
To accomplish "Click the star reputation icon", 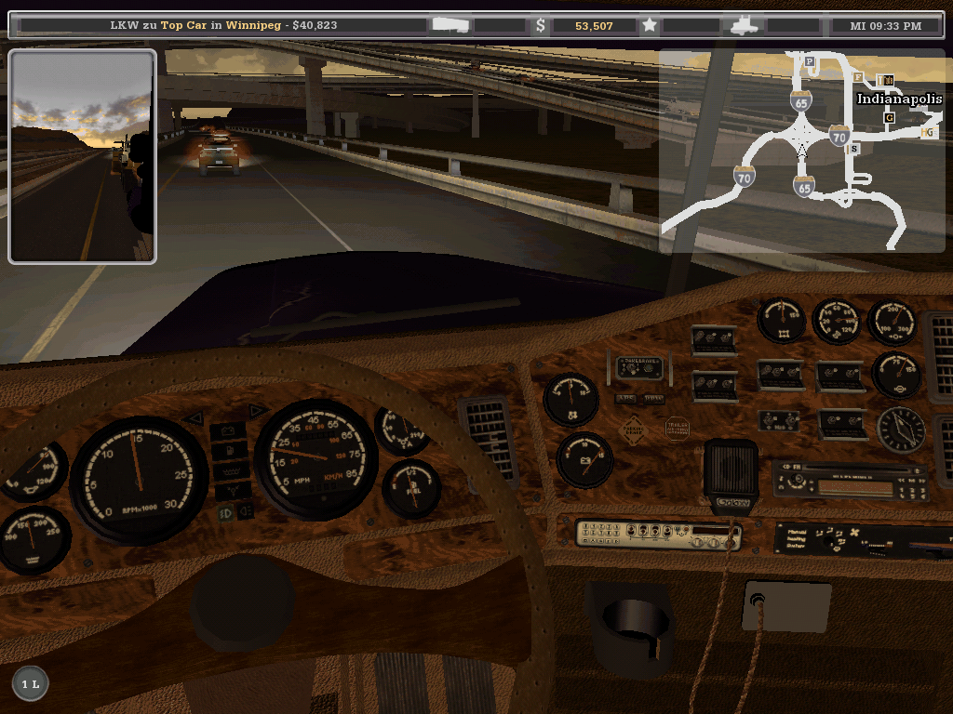I will point(650,25).
